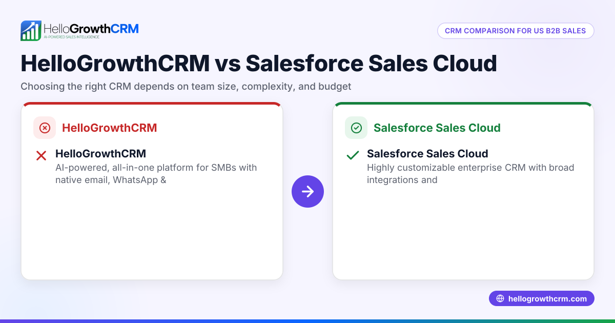The image size is (615, 323).
Task: Open the hellogrowthcrm.com link
Action: click(542, 298)
